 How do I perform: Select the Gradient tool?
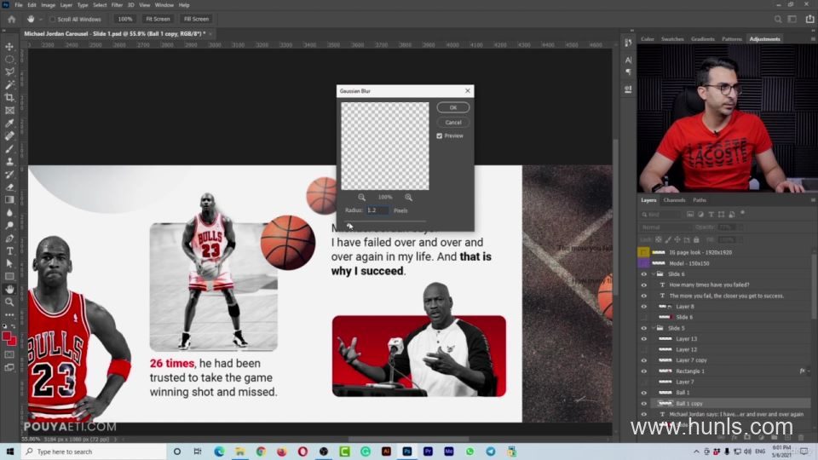(9, 199)
